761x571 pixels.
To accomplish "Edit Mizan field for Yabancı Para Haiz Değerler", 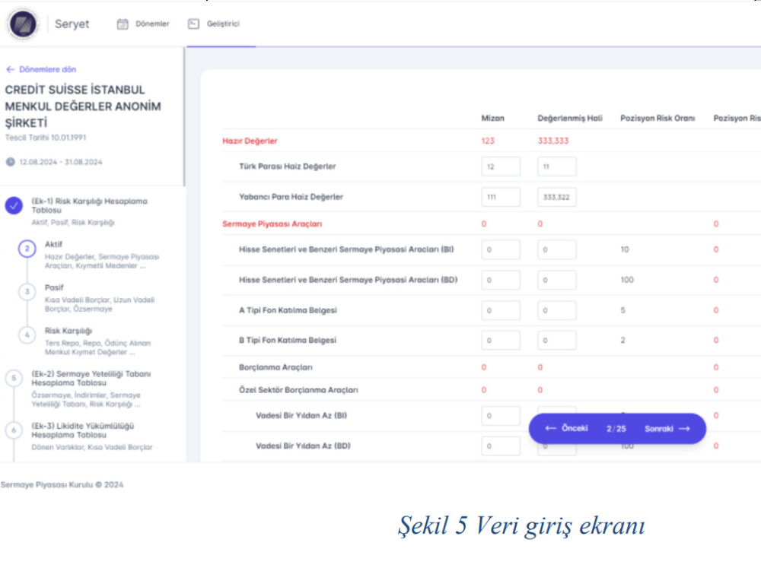I will click(501, 197).
